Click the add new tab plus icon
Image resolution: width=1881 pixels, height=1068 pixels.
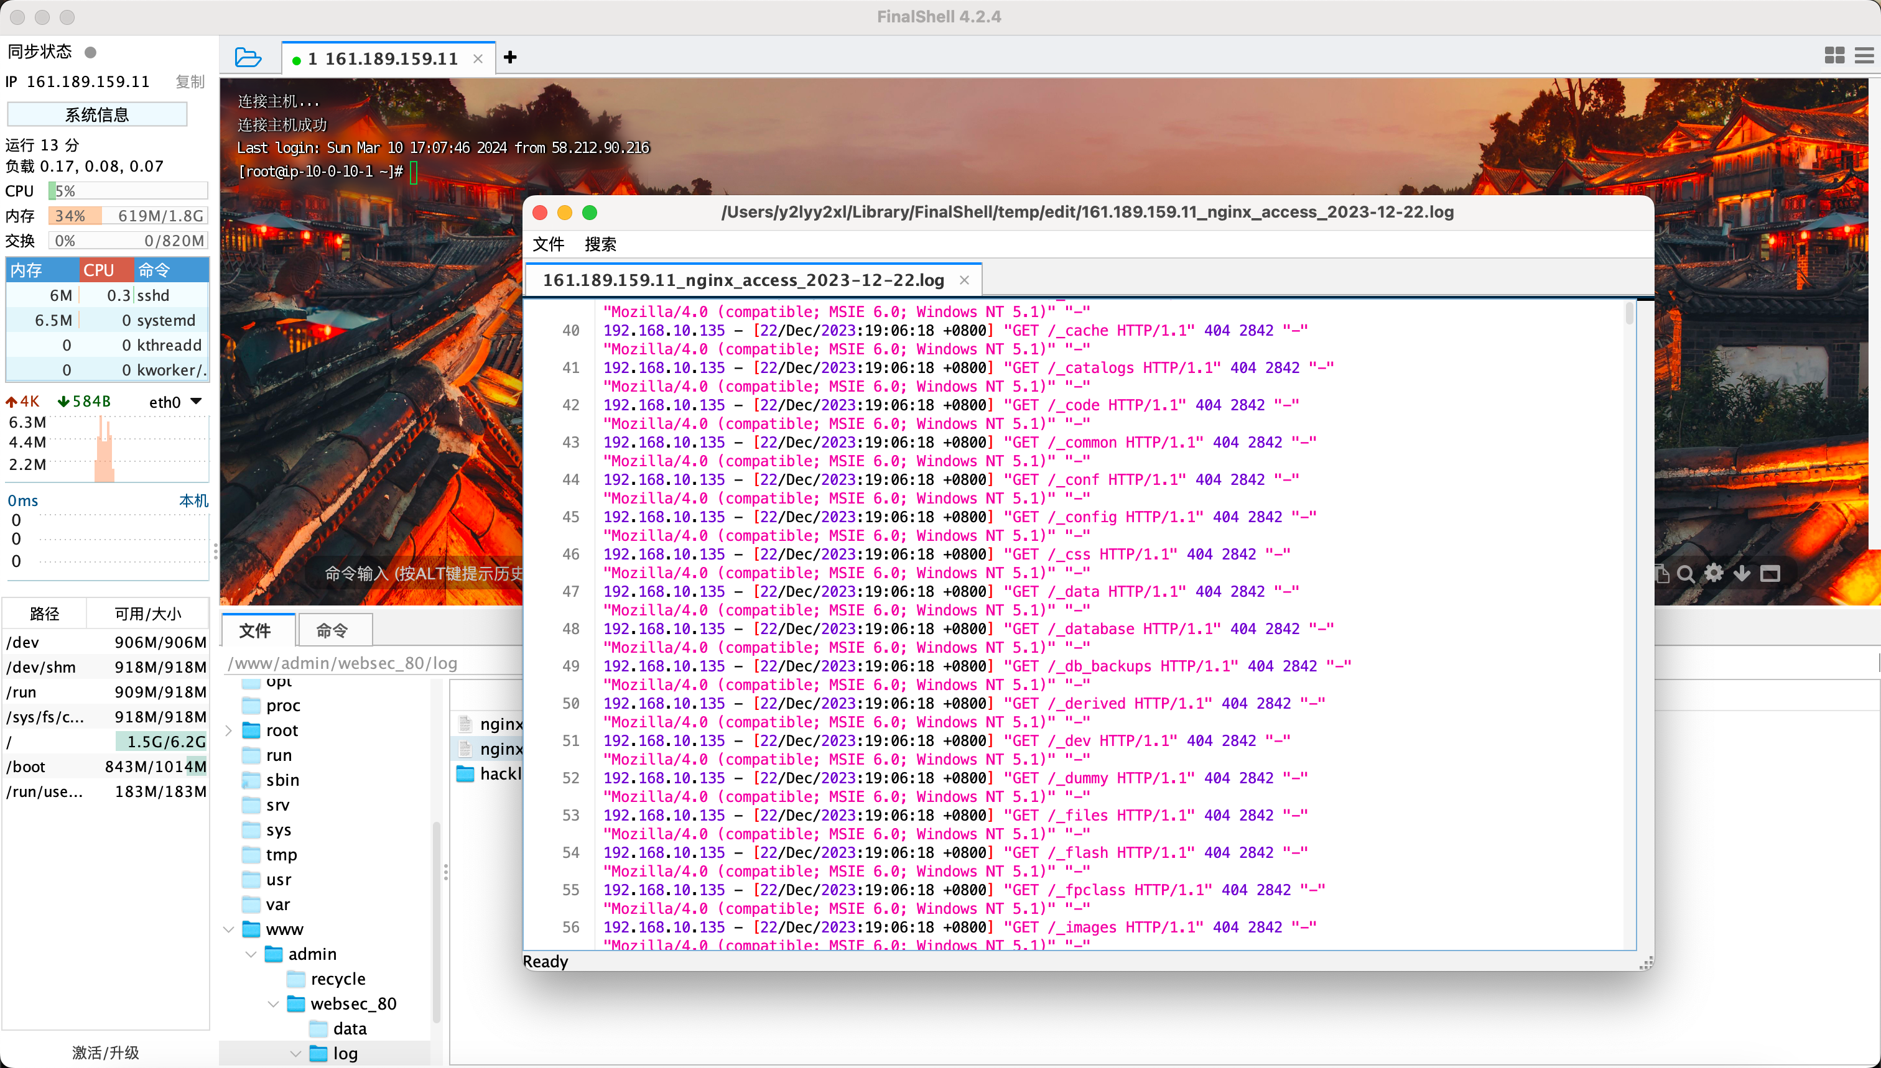pos(510,57)
